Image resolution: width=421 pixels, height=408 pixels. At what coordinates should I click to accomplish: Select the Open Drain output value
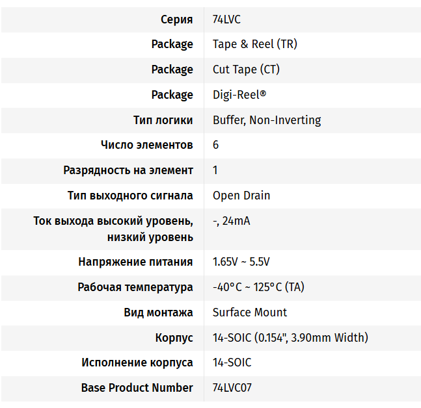click(241, 196)
